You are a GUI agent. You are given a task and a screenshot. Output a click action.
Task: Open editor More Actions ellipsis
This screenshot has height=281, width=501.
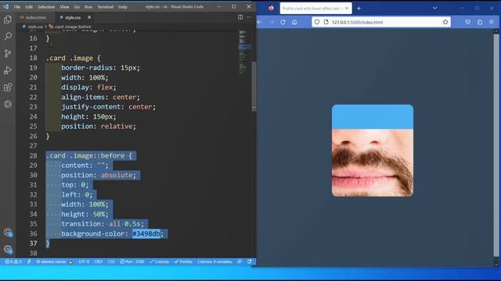tap(249, 17)
